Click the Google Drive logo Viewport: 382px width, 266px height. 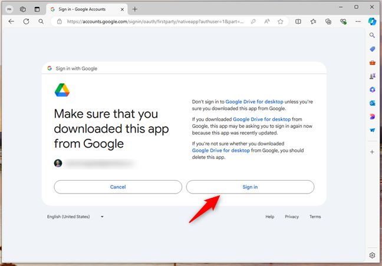point(62,90)
